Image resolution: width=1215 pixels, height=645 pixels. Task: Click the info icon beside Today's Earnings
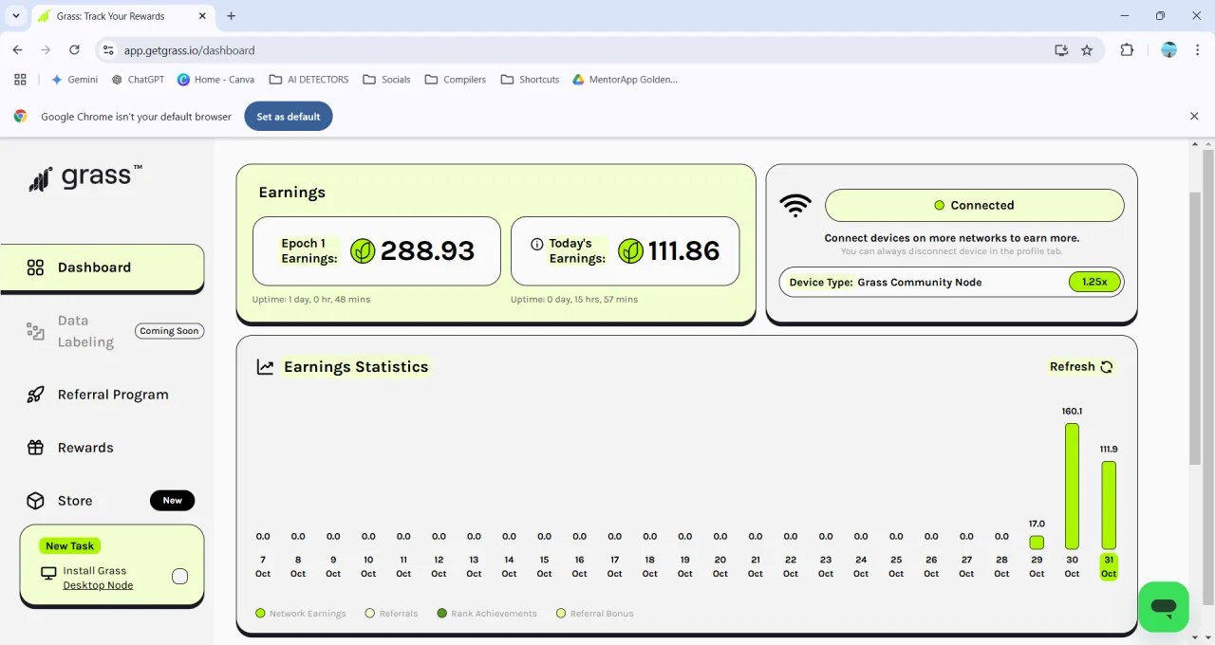coord(537,244)
